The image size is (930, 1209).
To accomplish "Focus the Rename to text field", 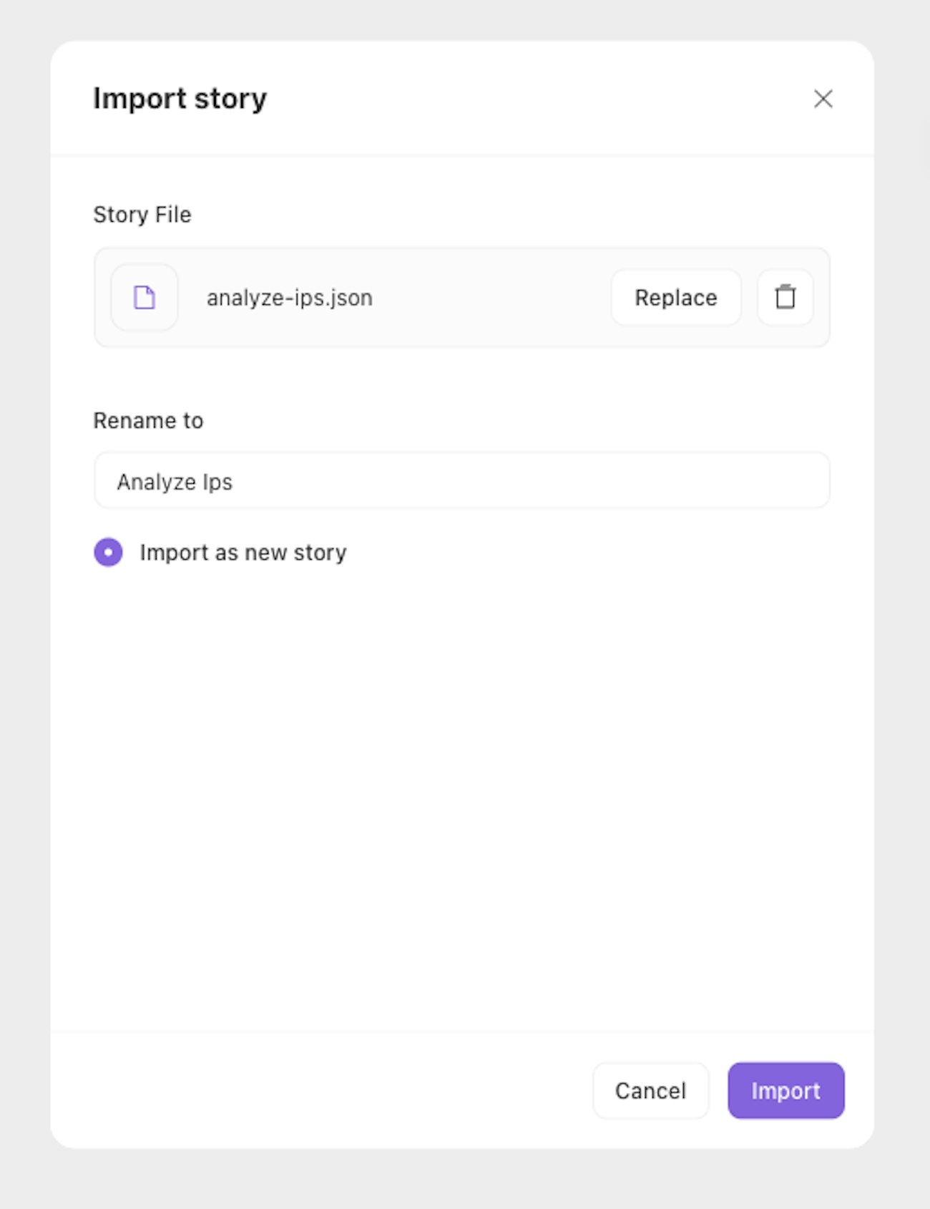I will (x=461, y=481).
